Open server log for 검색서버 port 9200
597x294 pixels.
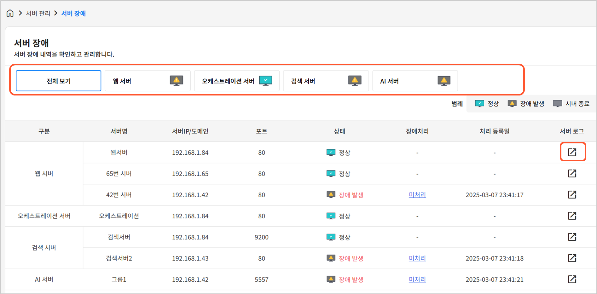[572, 237]
